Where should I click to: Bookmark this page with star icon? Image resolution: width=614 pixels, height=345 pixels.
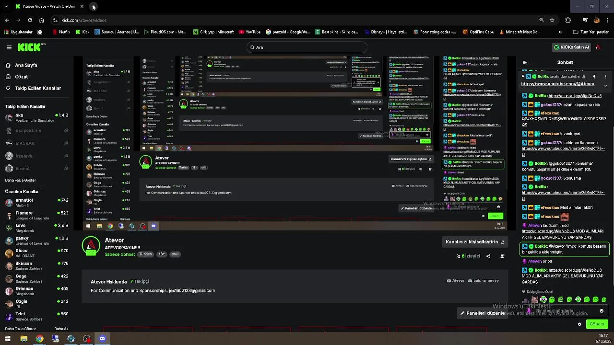[x=552, y=20]
